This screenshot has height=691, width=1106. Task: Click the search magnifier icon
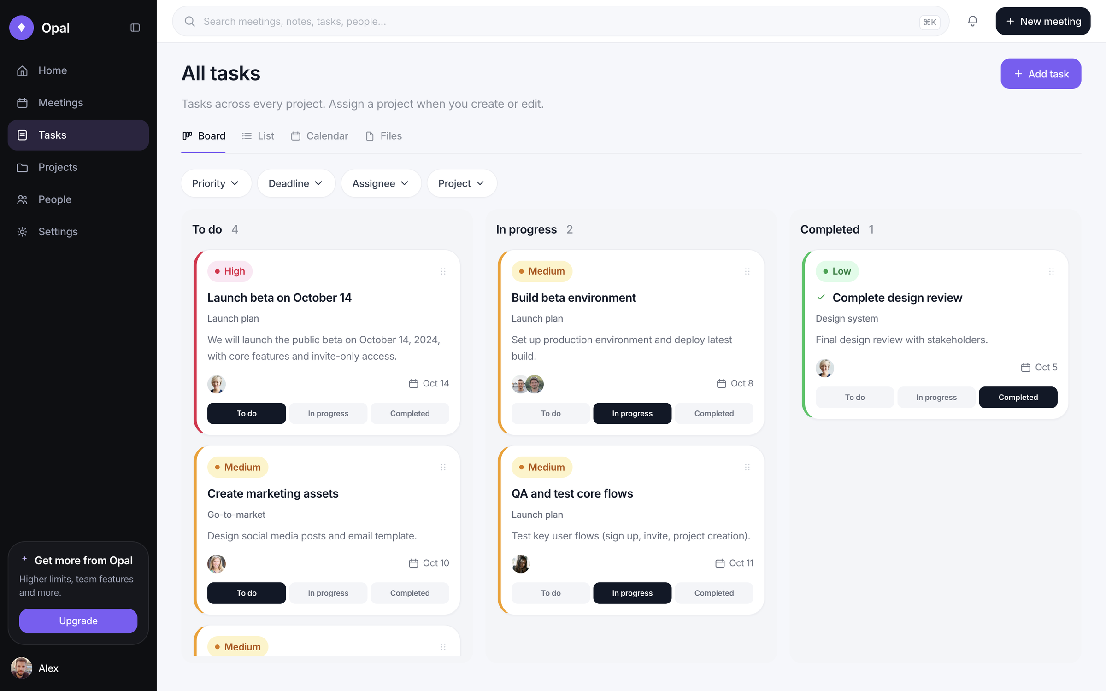coord(189,21)
